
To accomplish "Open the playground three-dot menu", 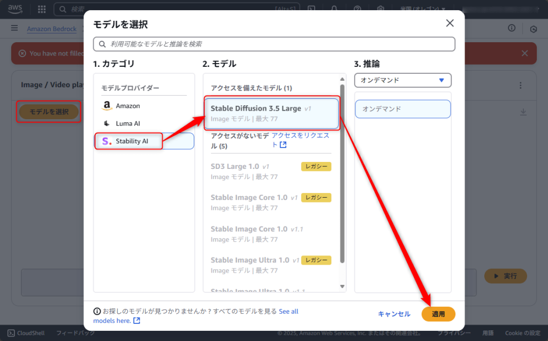I will (520, 86).
